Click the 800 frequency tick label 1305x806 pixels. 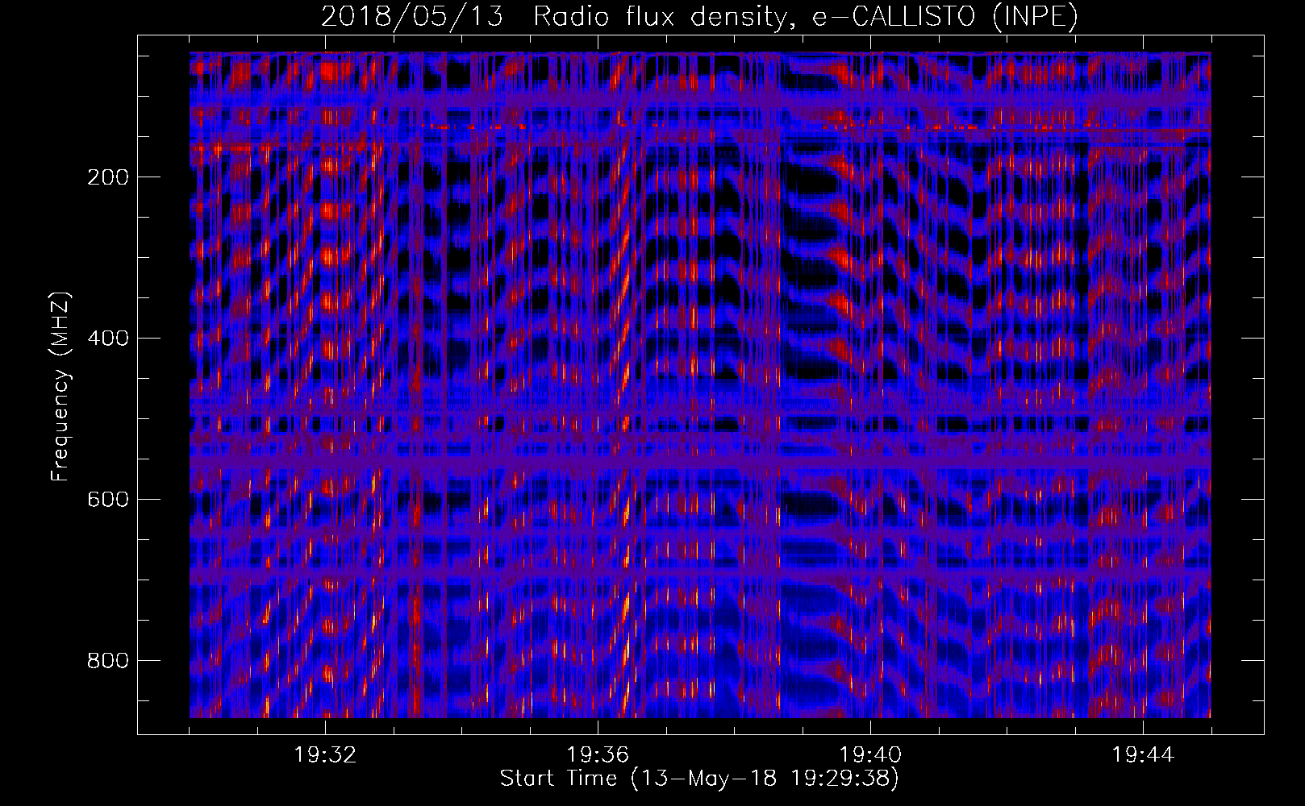click(x=107, y=660)
